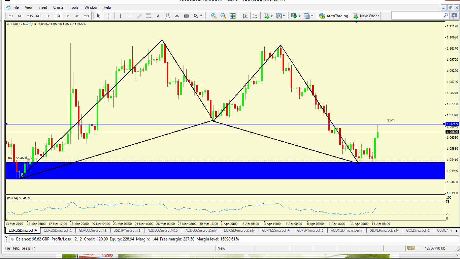Open the arrows objects dropdown
460x259 pixels.
tap(198, 16)
